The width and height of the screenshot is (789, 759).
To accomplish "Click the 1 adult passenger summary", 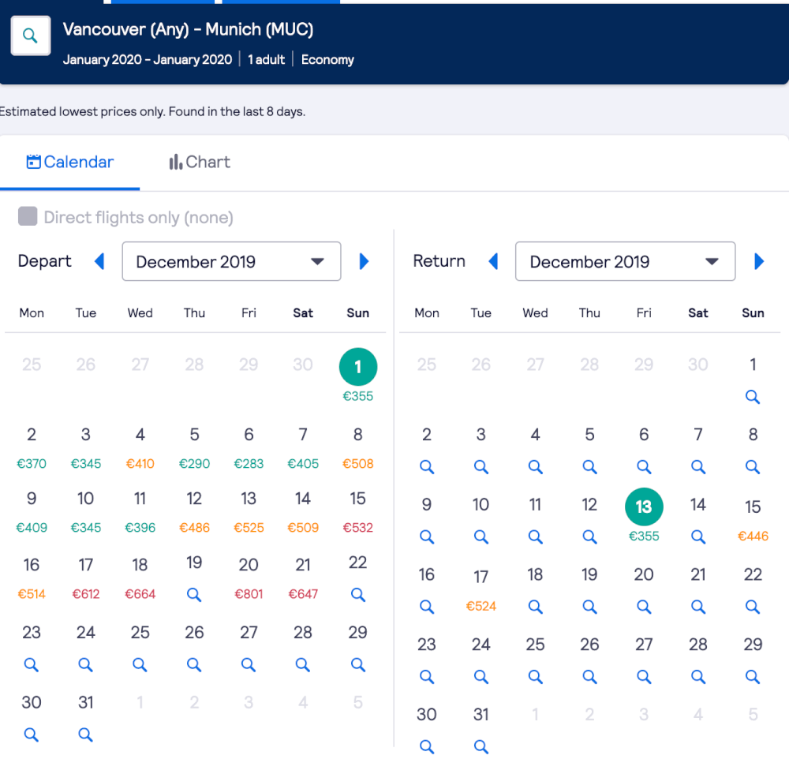I will 266,59.
